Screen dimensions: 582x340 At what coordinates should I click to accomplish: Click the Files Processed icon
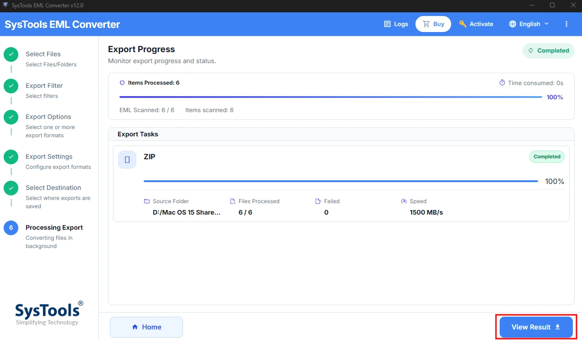coord(233,201)
